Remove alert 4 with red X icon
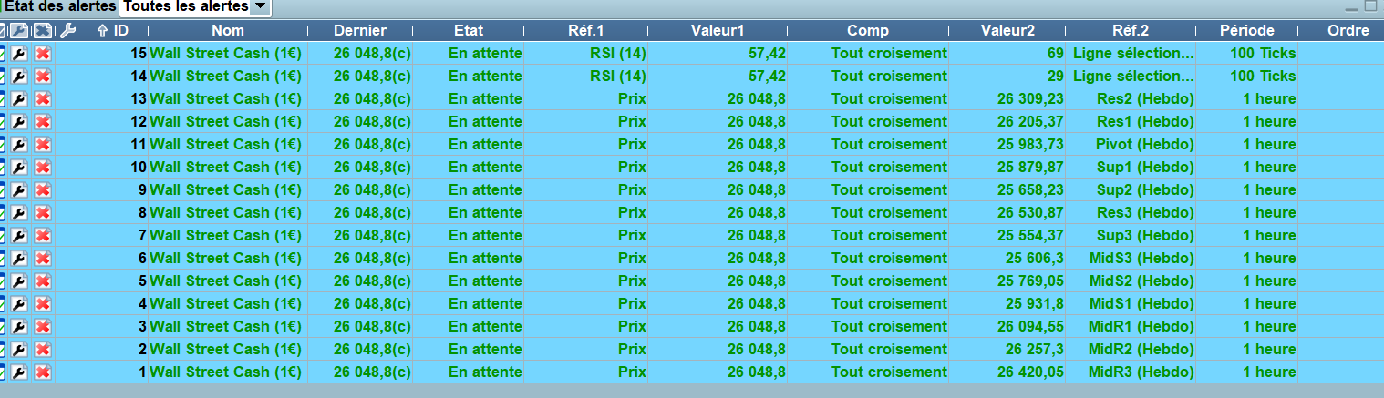Viewport: 1384px width, 398px height. point(42,304)
